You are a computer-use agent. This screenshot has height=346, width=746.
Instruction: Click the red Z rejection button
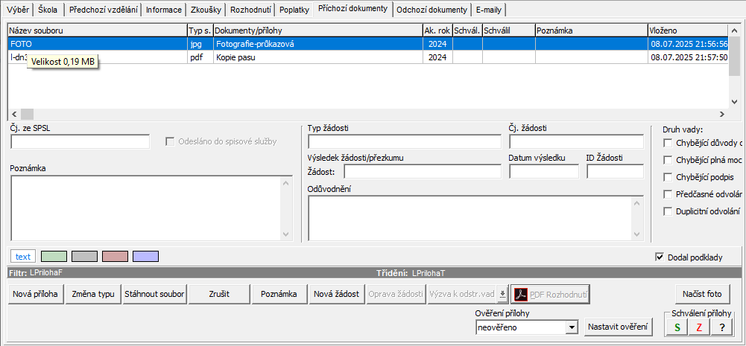[x=699, y=327]
